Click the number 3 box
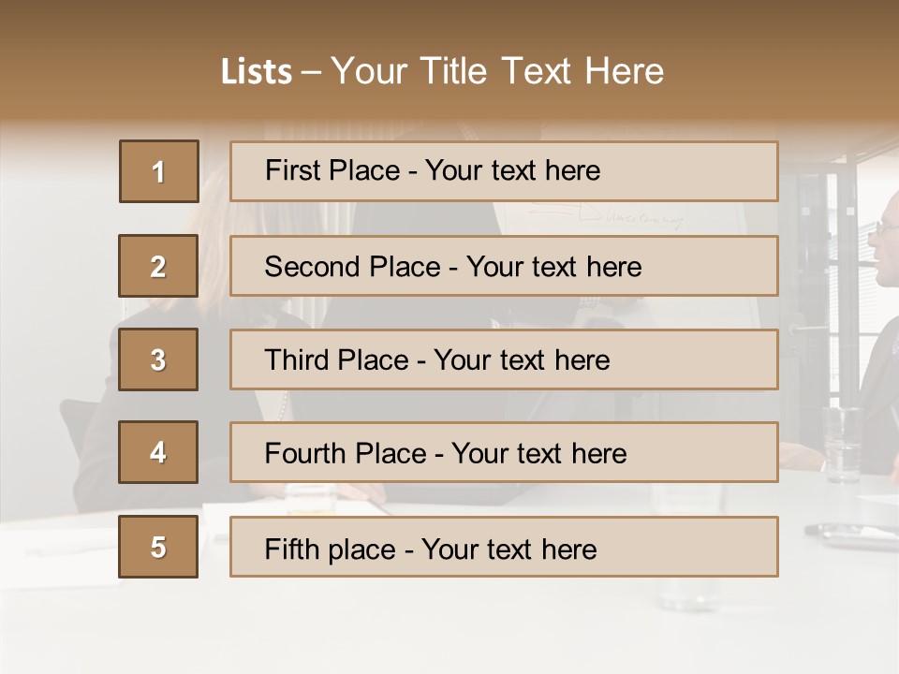Screen dimensions: 899x674 click(x=158, y=359)
